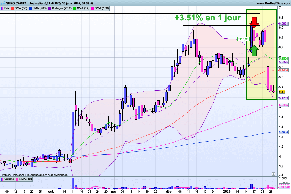Select the déc. label on the date axis
The height and width of the screenshot is (194, 291).
(x=169, y=192)
